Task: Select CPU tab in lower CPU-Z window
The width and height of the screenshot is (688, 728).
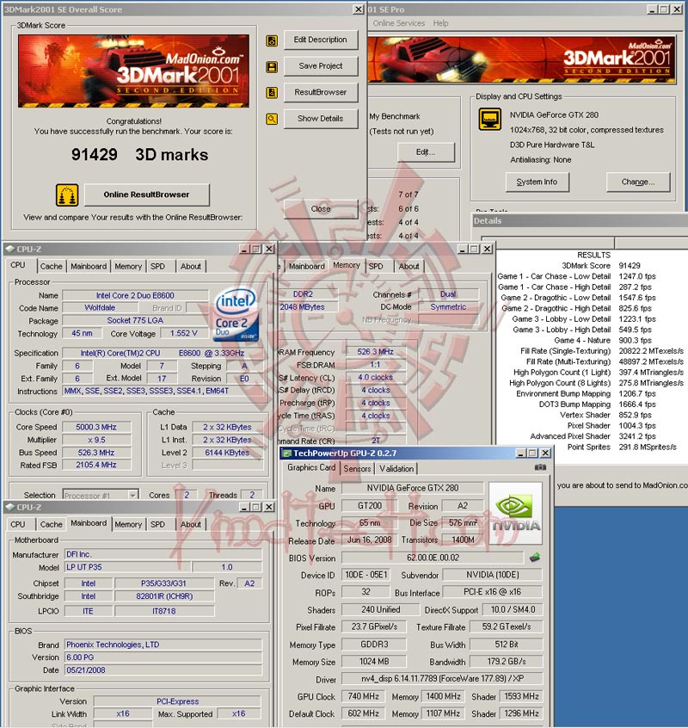Action: (17, 524)
